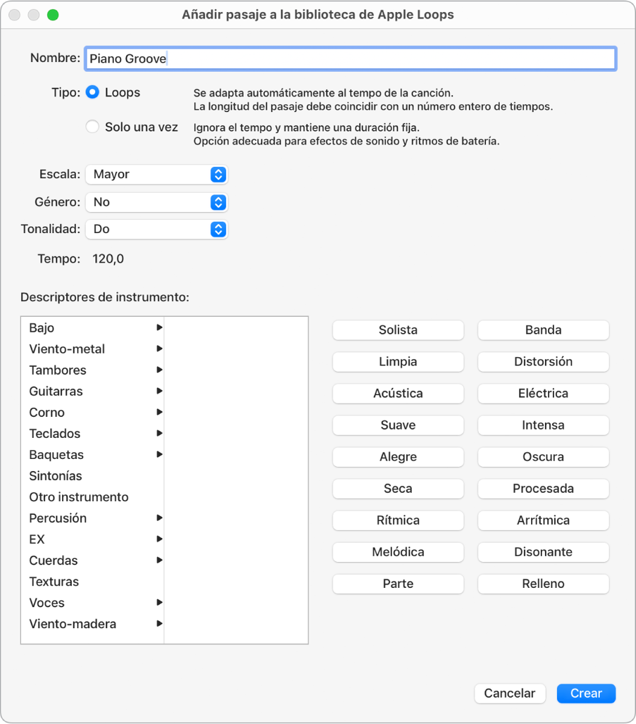This screenshot has width=636, height=724.
Task: Click the Tempo value 120,0
Action: tap(108, 259)
